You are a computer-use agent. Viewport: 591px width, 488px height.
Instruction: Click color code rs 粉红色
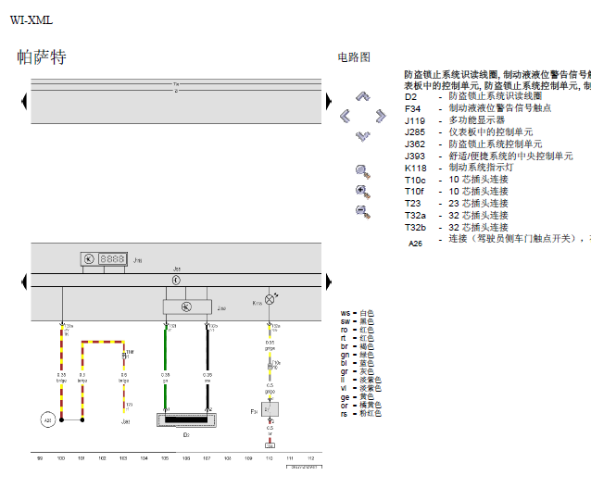coord(361,413)
